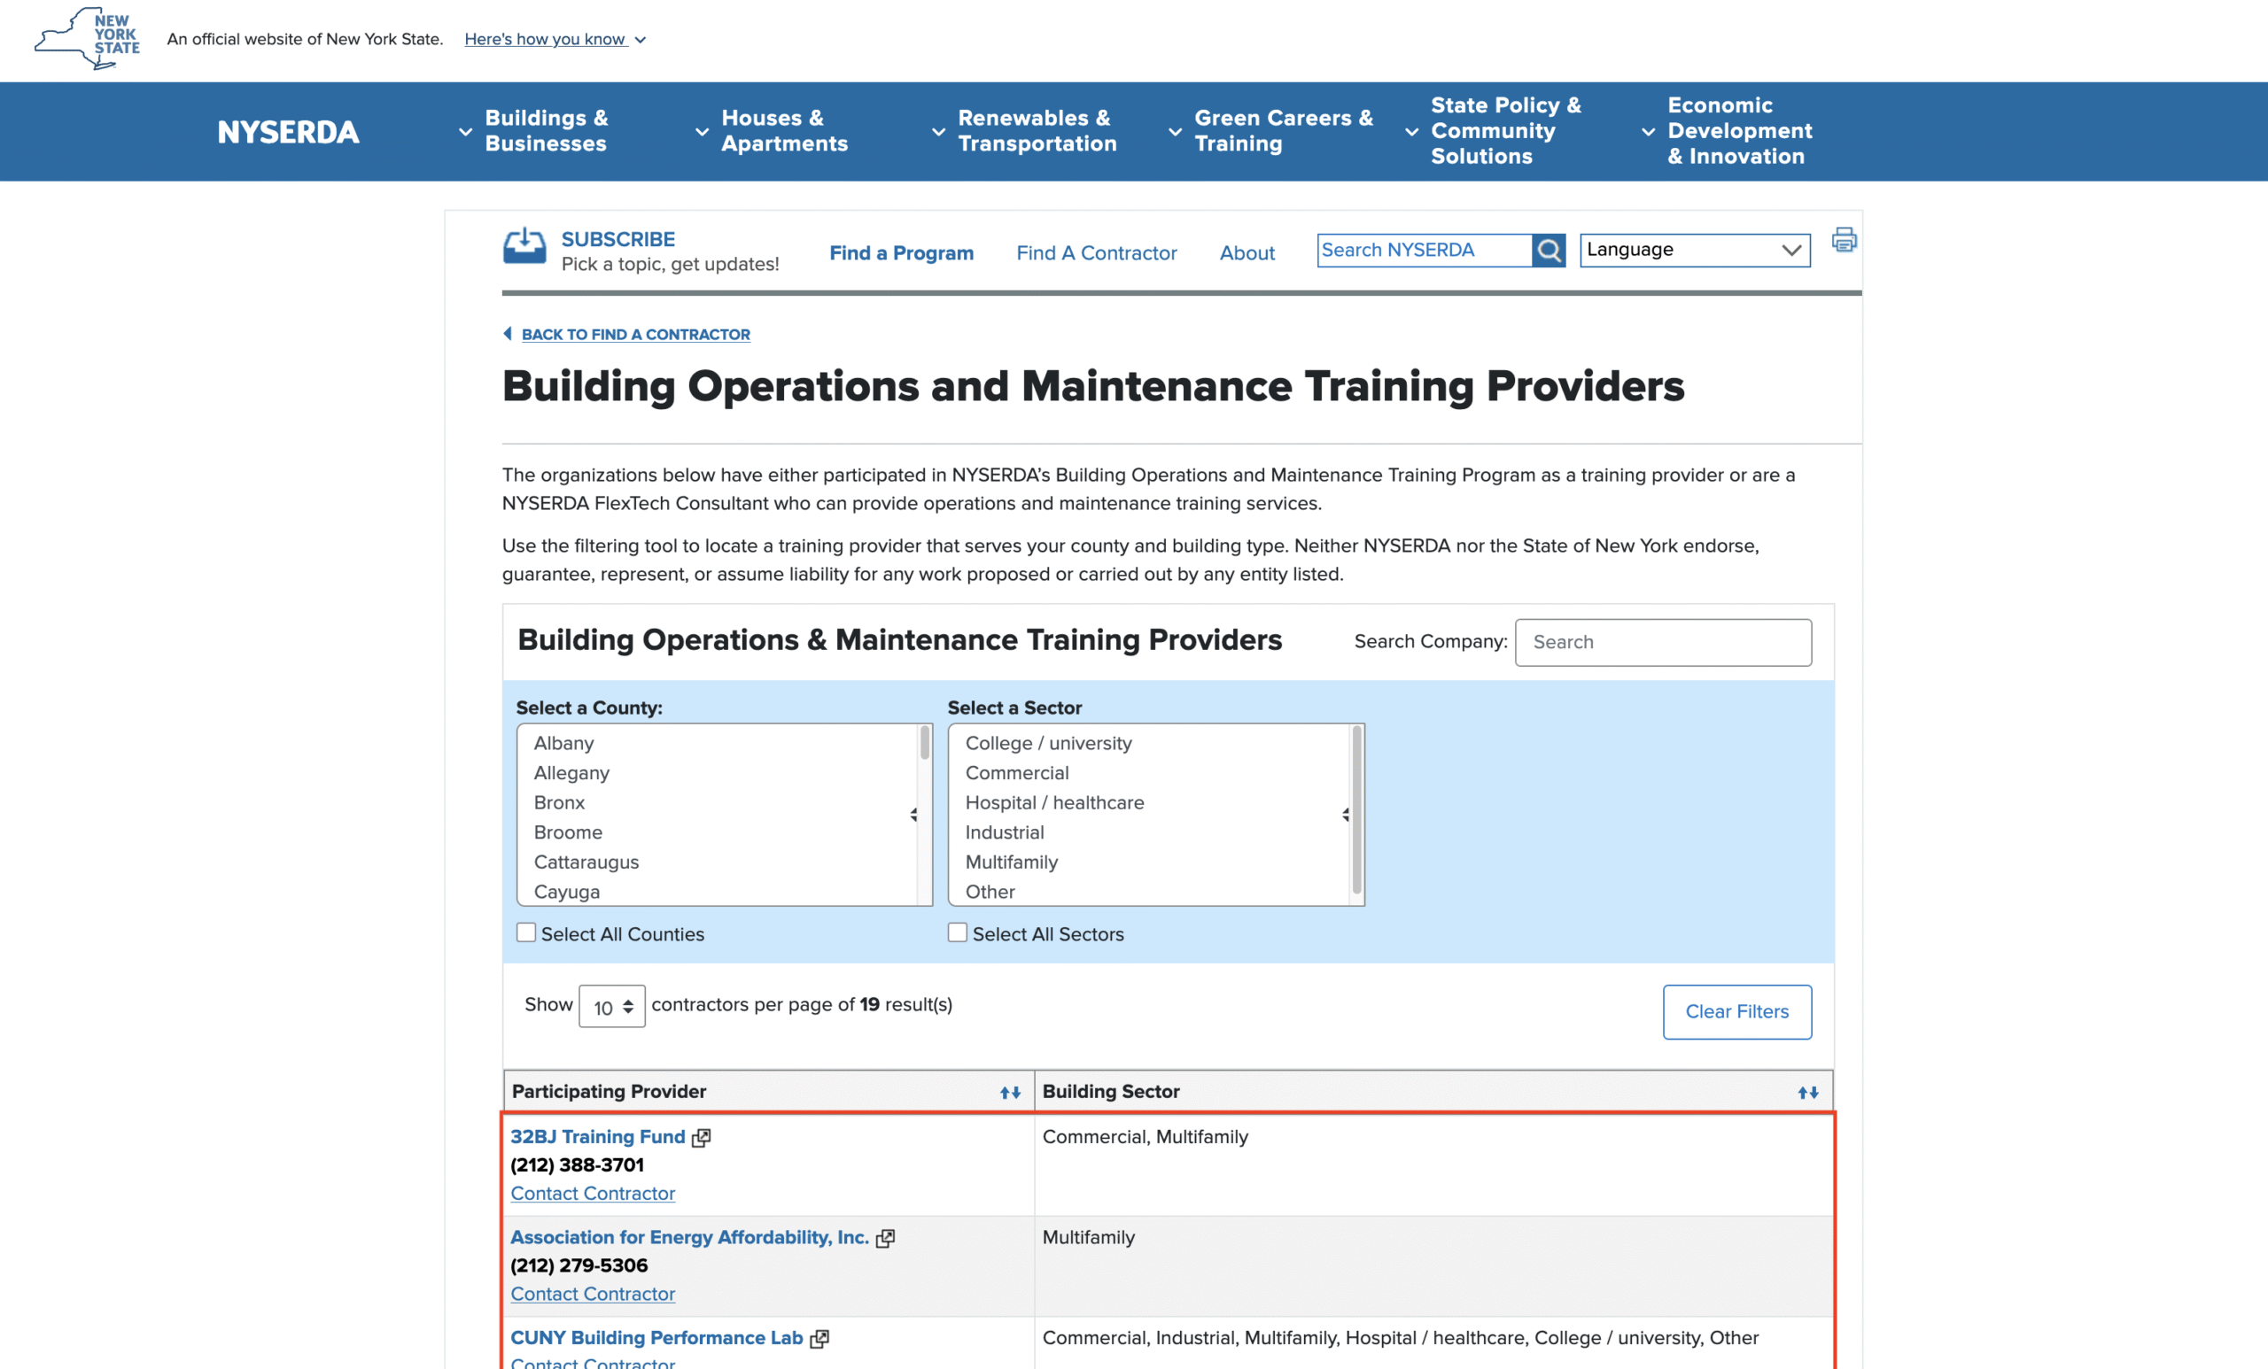Click external link icon beside CUNY Building Performance Lab
The image size is (2268, 1369).
(819, 1338)
